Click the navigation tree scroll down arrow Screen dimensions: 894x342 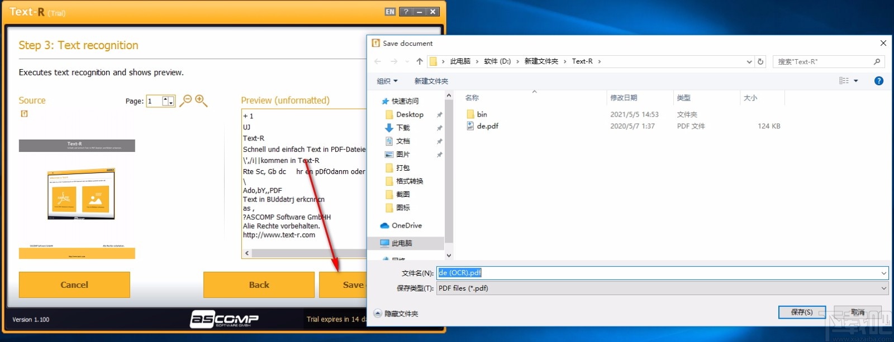(x=449, y=256)
